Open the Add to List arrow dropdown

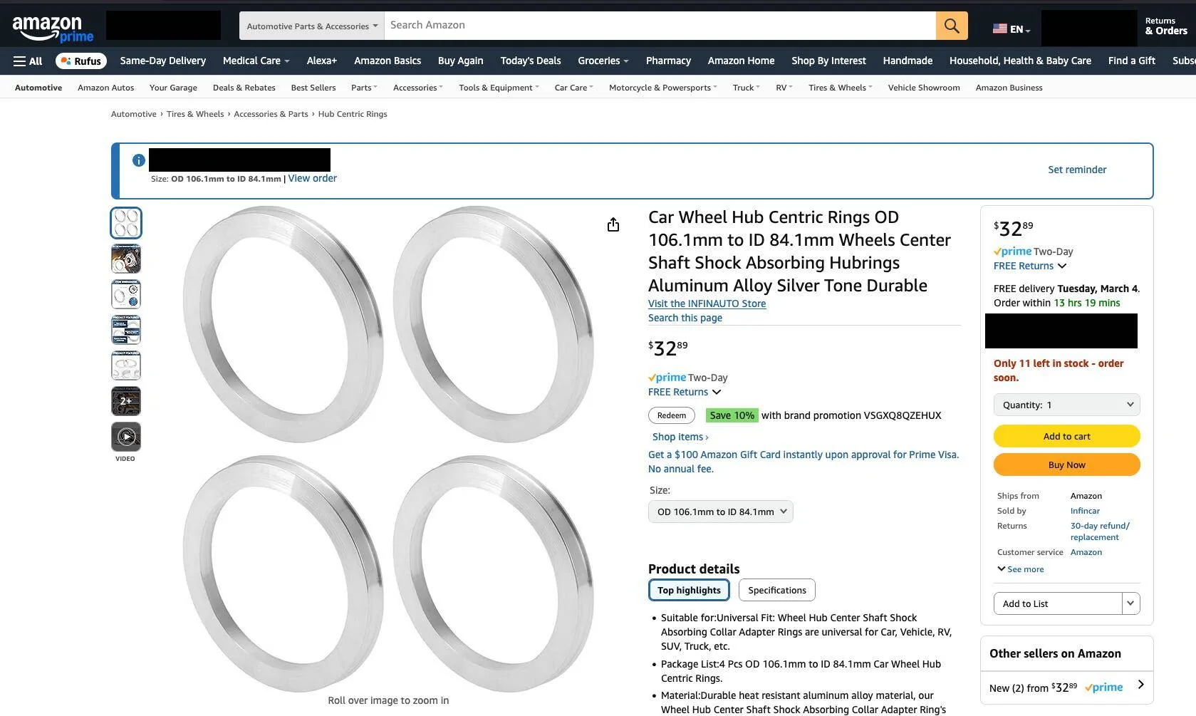tap(1130, 603)
